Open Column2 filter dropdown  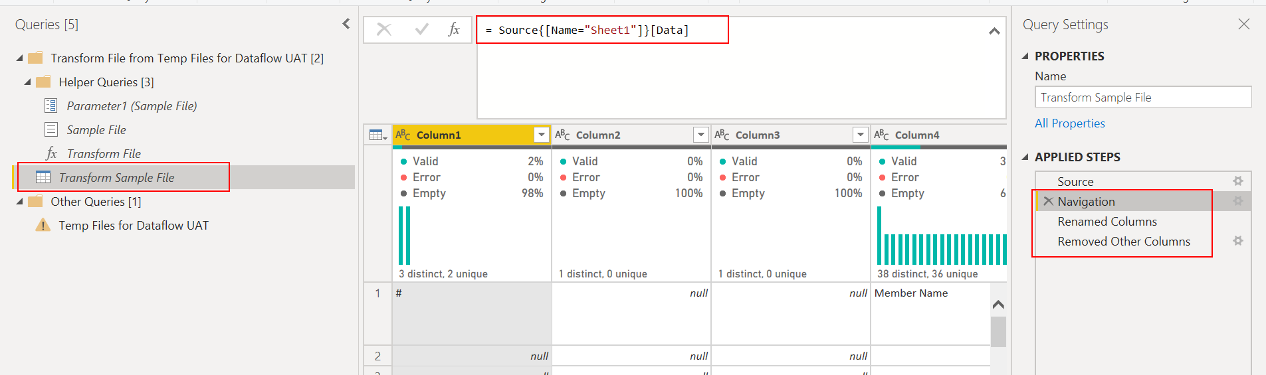click(x=701, y=135)
